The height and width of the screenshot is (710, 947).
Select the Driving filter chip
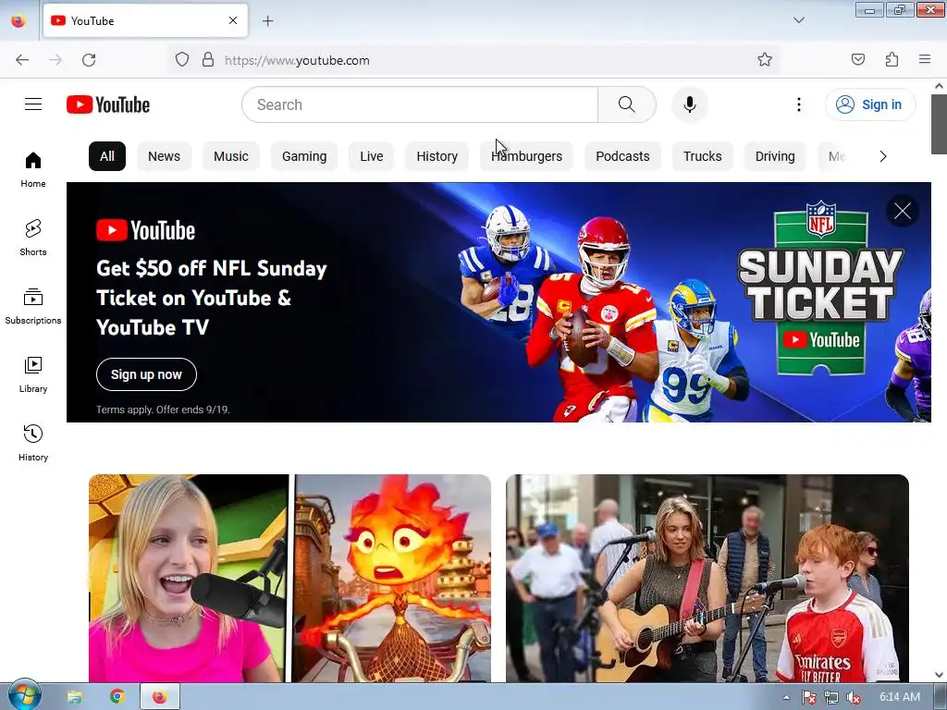pyautogui.click(x=775, y=156)
